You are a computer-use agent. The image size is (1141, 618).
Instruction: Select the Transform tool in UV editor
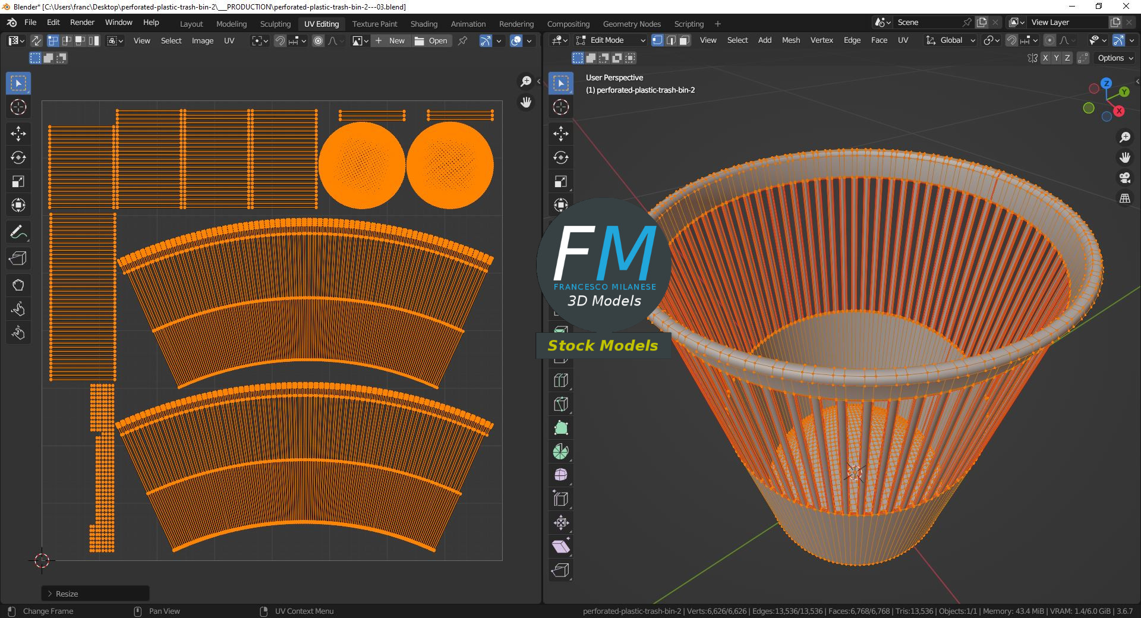pyautogui.click(x=18, y=205)
